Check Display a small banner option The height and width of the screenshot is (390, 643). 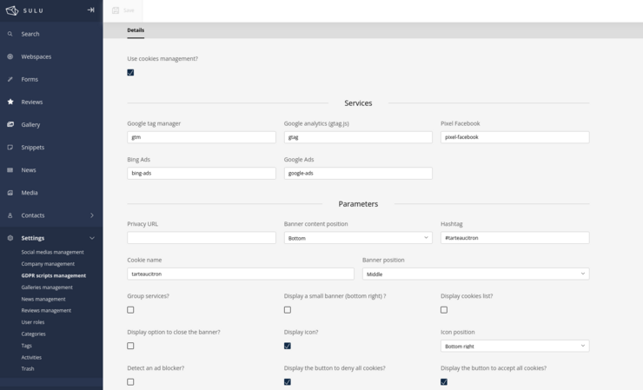coord(288,310)
